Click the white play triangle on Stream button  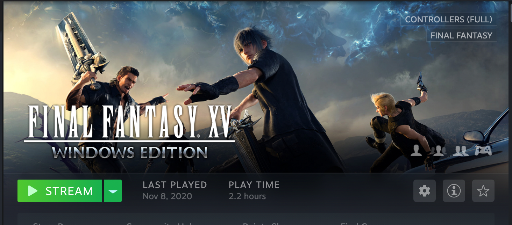[x=33, y=191]
